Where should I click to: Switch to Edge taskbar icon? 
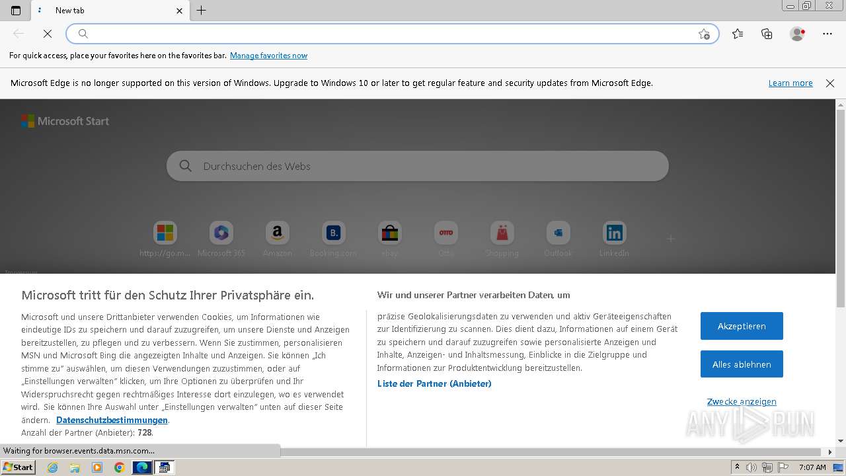point(142,467)
